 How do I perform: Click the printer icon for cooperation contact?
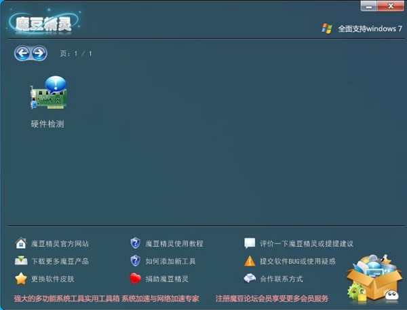pyautogui.click(x=250, y=278)
